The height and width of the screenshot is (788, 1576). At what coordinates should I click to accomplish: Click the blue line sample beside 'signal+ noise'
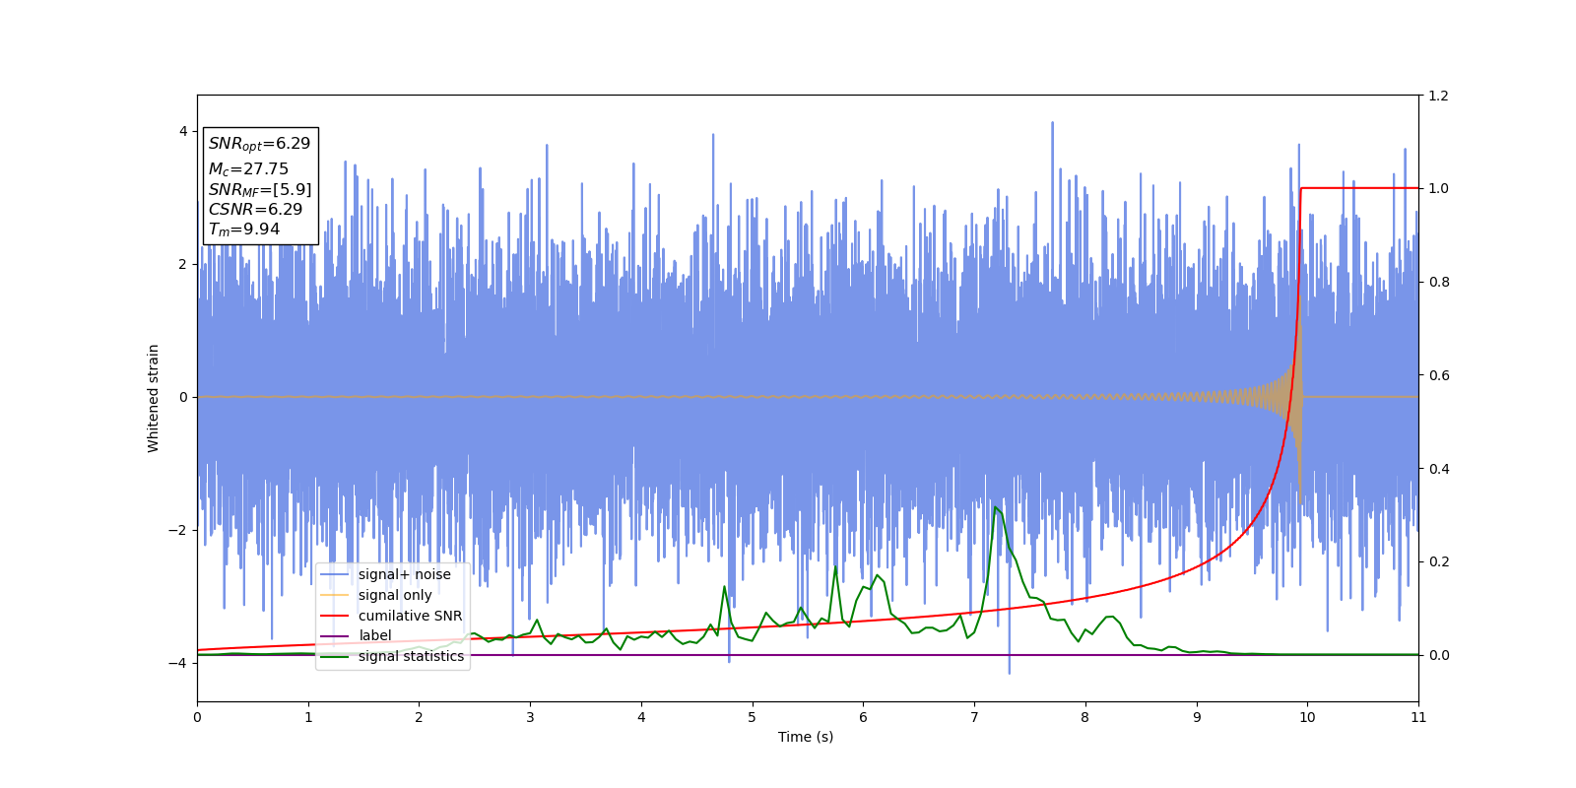[x=335, y=574]
